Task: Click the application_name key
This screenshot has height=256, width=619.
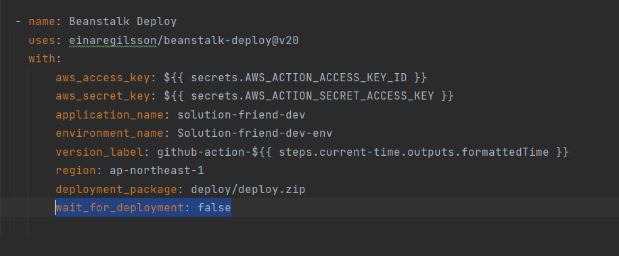Action: (x=110, y=115)
